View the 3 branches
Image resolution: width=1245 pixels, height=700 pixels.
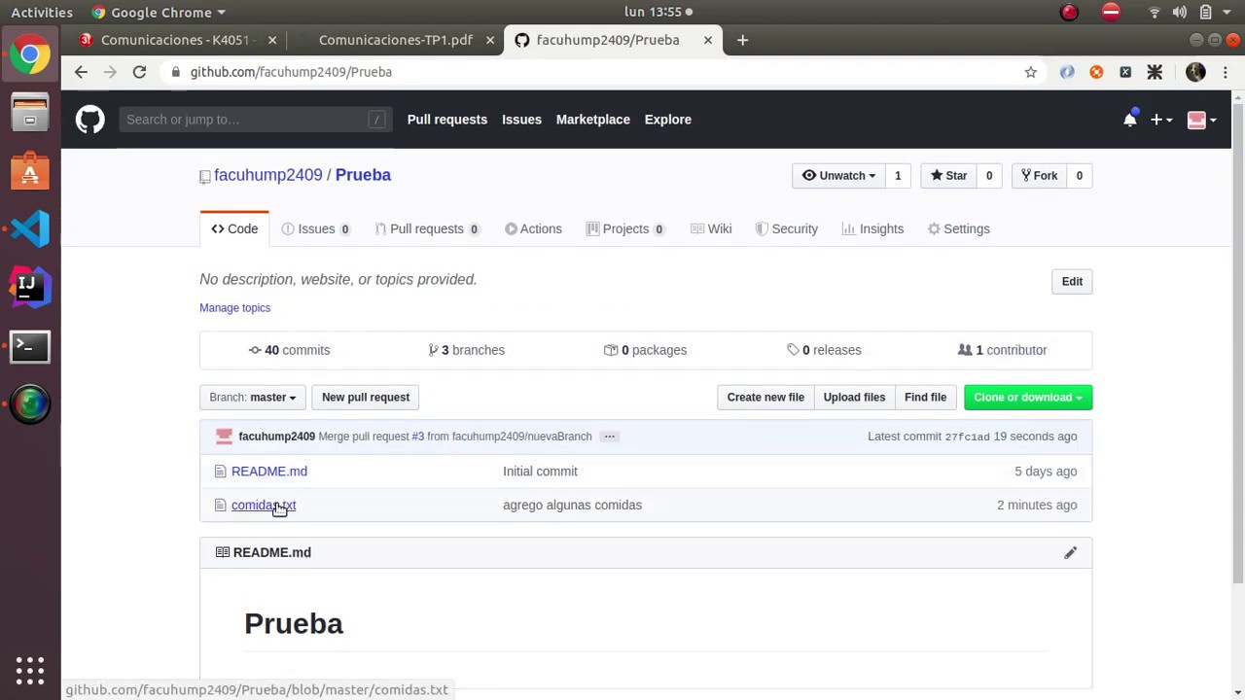point(466,350)
